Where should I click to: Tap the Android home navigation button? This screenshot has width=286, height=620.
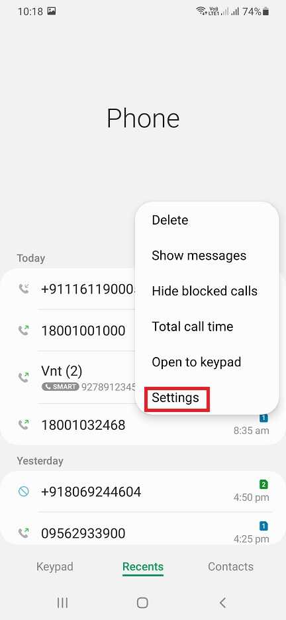(142, 603)
